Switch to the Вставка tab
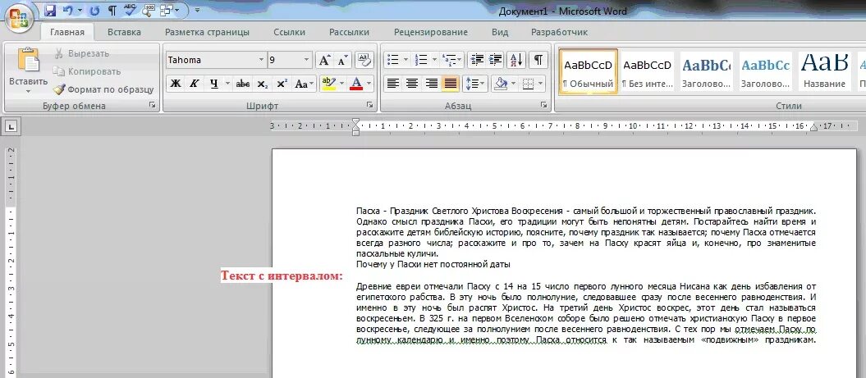This screenshot has width=866, height=378. [x=124, y=32]
